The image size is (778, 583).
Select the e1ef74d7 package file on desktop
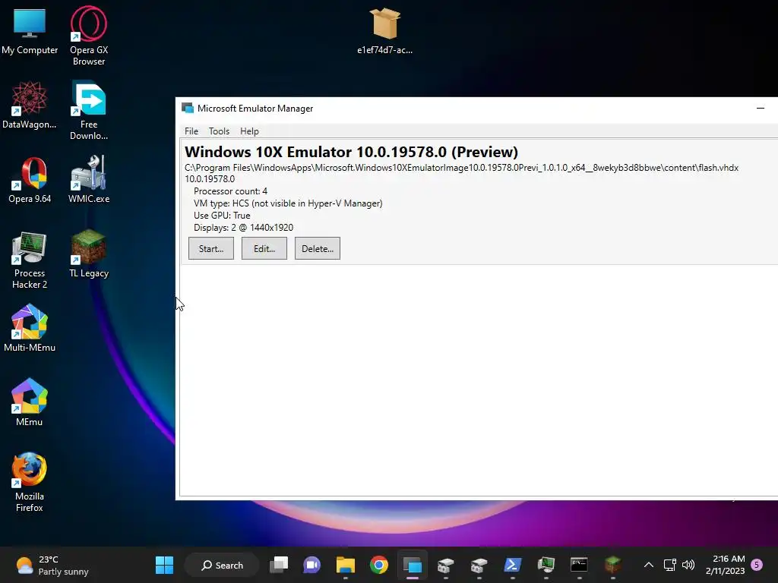click(x=384, y=30)
